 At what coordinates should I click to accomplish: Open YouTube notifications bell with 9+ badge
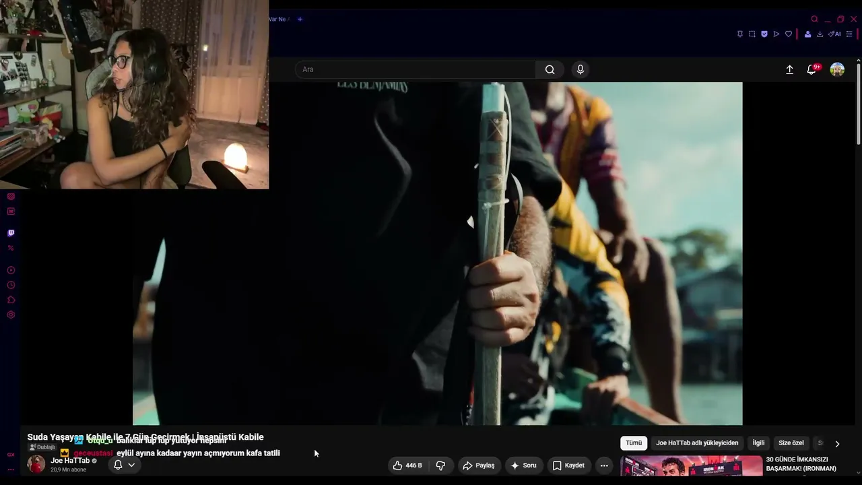pyautogui.click(x=812, y=69)
